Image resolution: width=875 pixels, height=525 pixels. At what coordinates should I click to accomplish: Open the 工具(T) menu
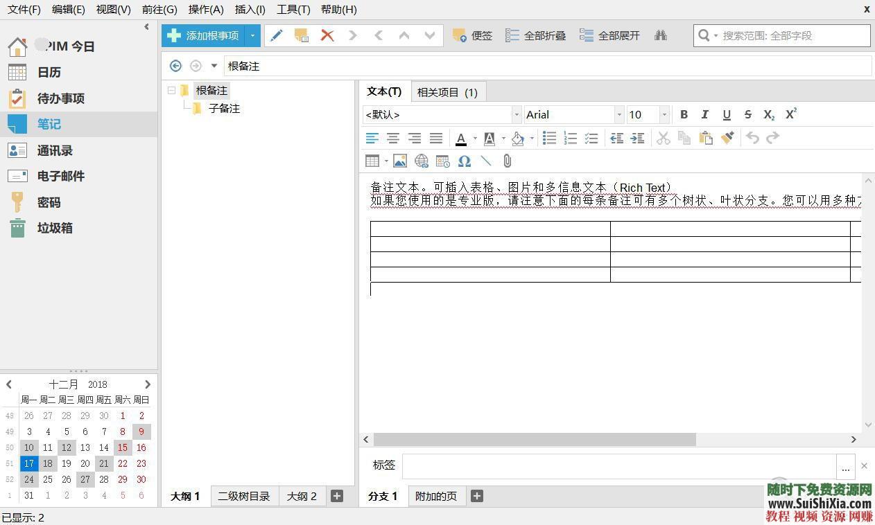click(x=293, y=9)
